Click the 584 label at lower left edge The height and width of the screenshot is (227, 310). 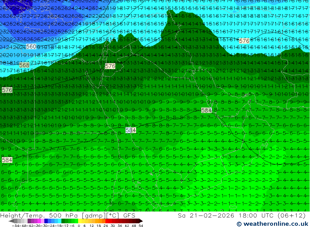7,160
